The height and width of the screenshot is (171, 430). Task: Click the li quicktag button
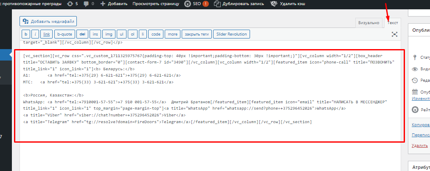click(143, 34)
